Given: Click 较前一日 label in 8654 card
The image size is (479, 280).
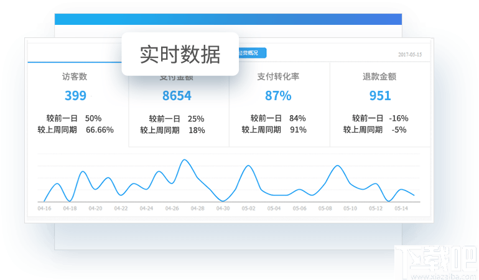Looking at the screenshot, I should tap(165, 119).
